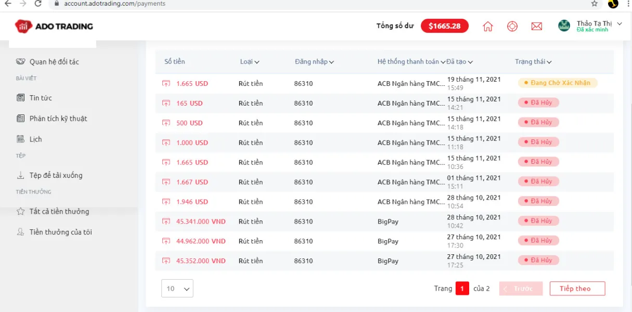This screenshot has height=312, width=632.
Task: Open the Lịch menu item
Action: (35, 139)
